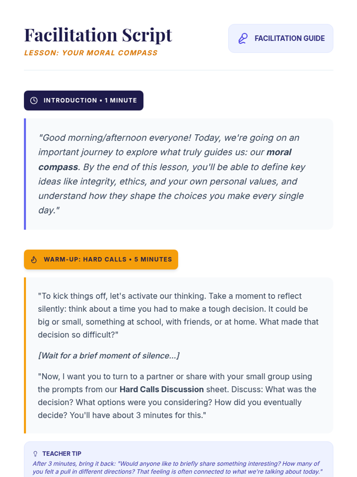
Task: Click the purple accent bar of introduction block
Action: [25, 174]
